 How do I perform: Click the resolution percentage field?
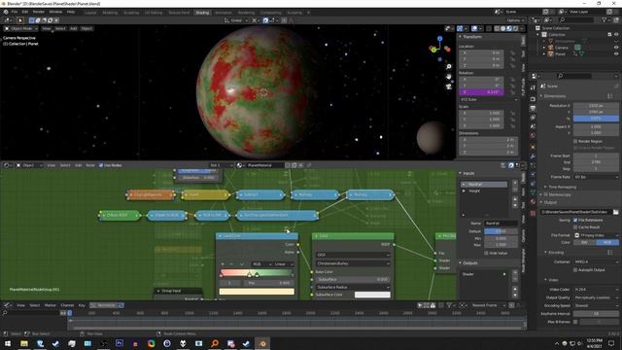coord(596,119)
